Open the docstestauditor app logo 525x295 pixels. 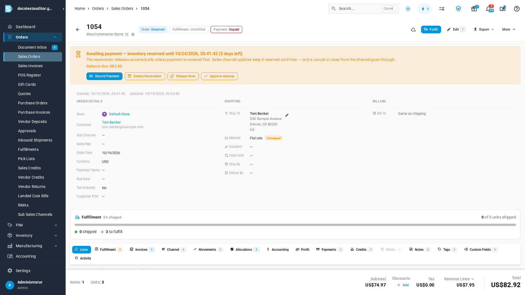tap(9, 9)
